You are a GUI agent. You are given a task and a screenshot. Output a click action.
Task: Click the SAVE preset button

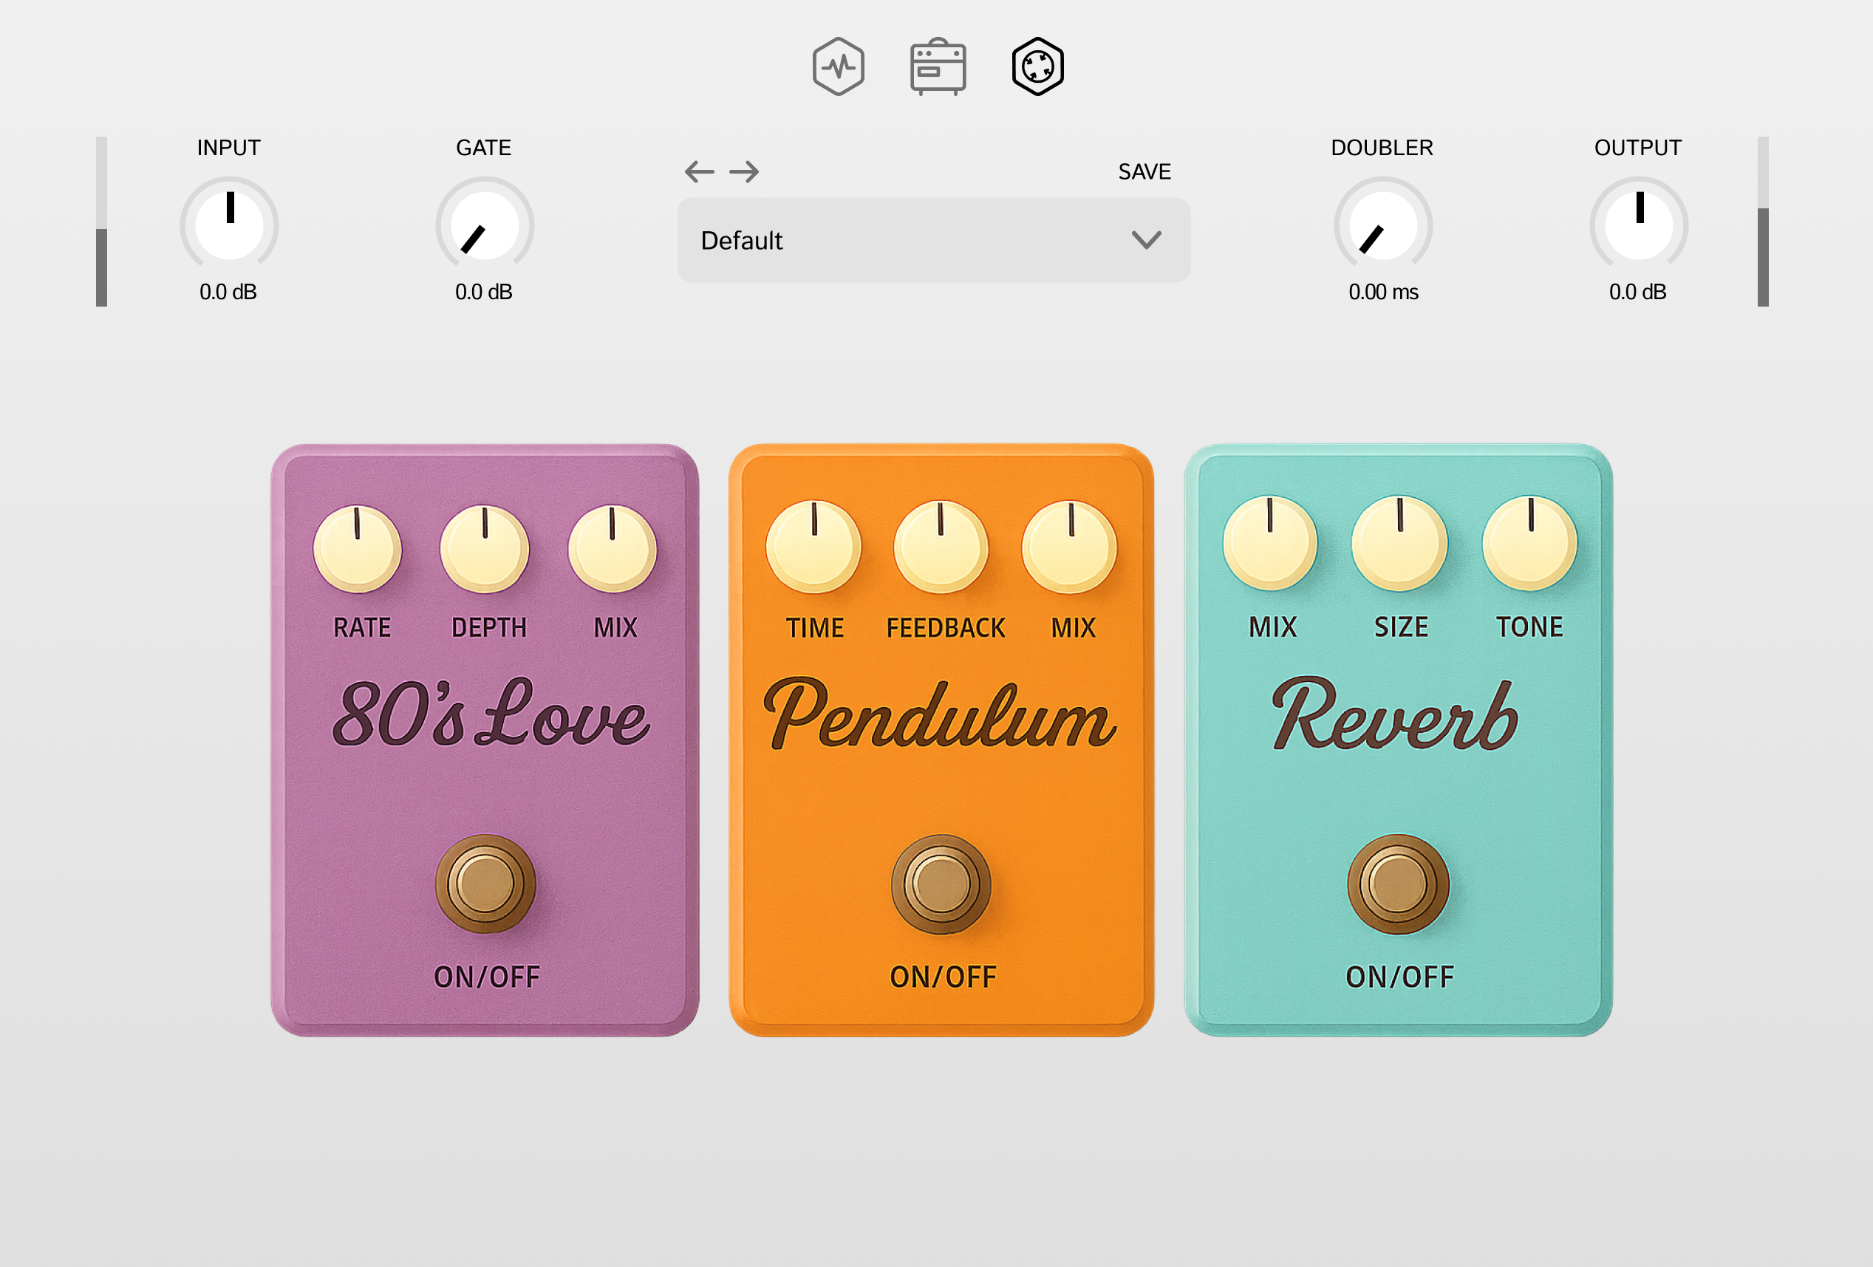click(1144, 171)
